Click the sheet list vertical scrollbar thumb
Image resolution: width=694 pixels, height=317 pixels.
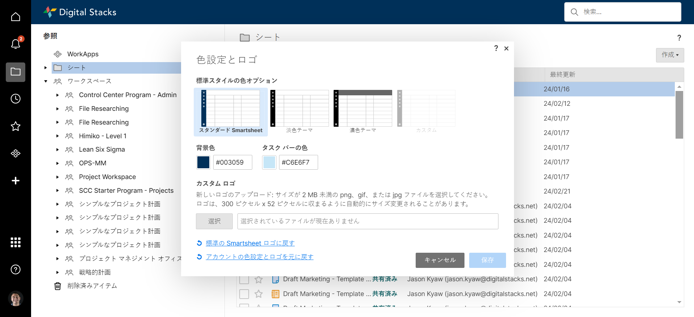click(x=679, y=115)
